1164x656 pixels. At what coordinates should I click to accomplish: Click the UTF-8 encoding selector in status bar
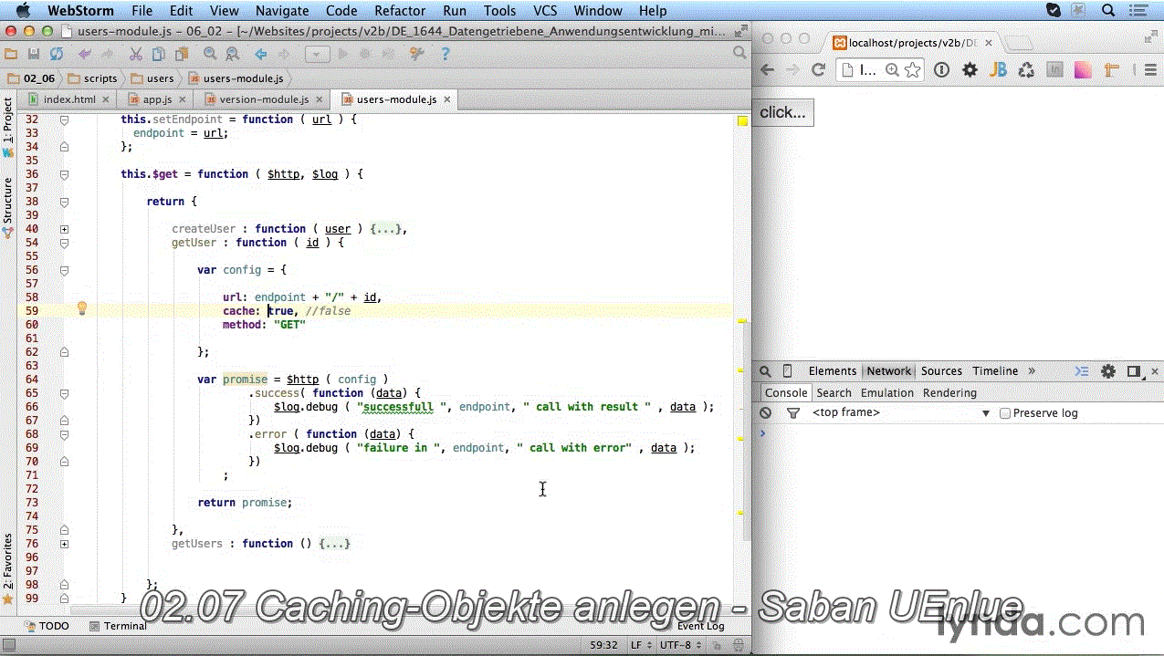[680, 645]
